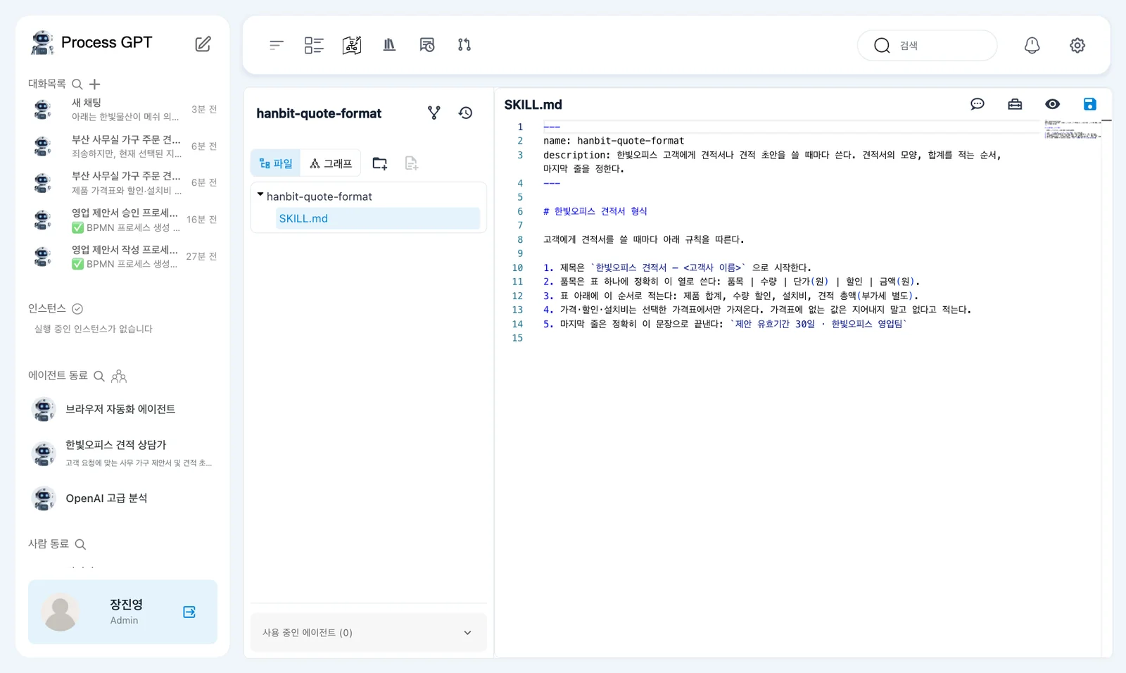Open the scheduled dashboard icon
The height and width of the screenshot is (673, 1126).
click(x=427, y=45)
